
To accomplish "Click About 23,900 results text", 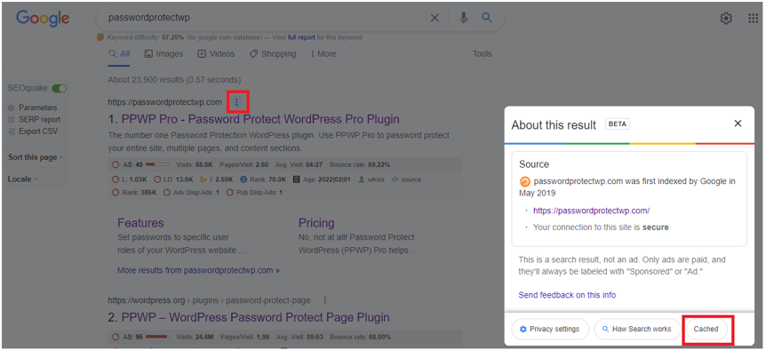I will point(174,80).
